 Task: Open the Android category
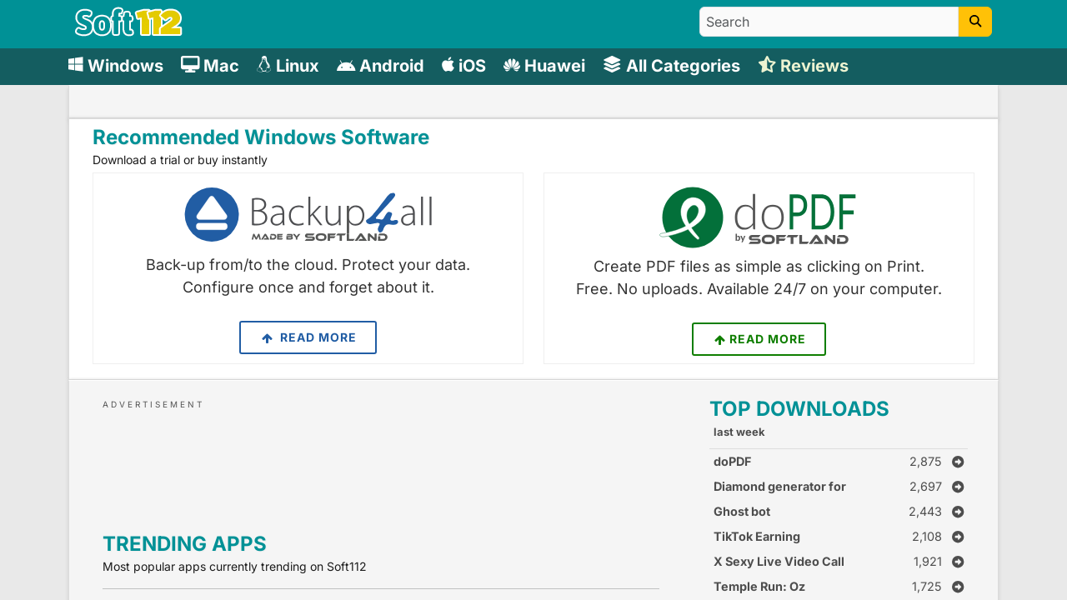tap(380, 66)
